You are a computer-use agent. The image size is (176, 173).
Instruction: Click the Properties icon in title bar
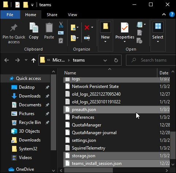18,5
